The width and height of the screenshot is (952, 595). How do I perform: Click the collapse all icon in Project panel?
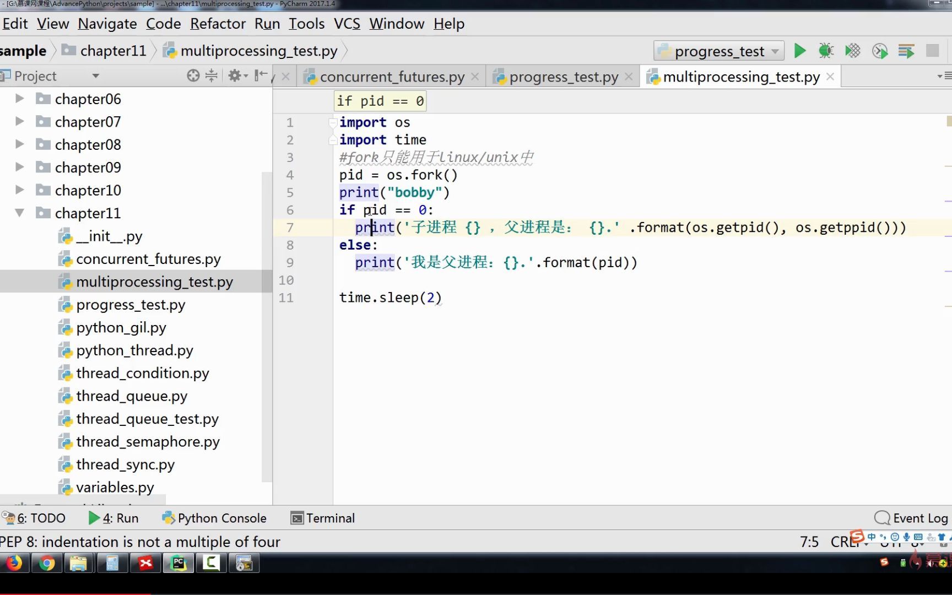[212, 75]
